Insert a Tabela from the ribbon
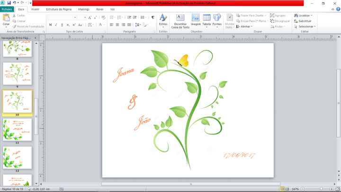 pyautogui.click(x=206, y=21)
